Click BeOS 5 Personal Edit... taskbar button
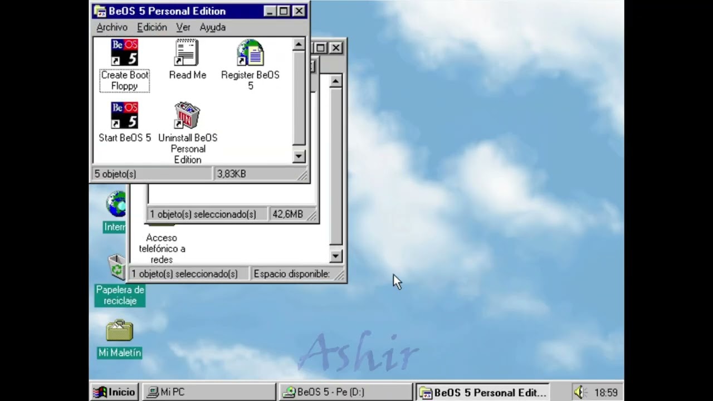 pos(482,392)
